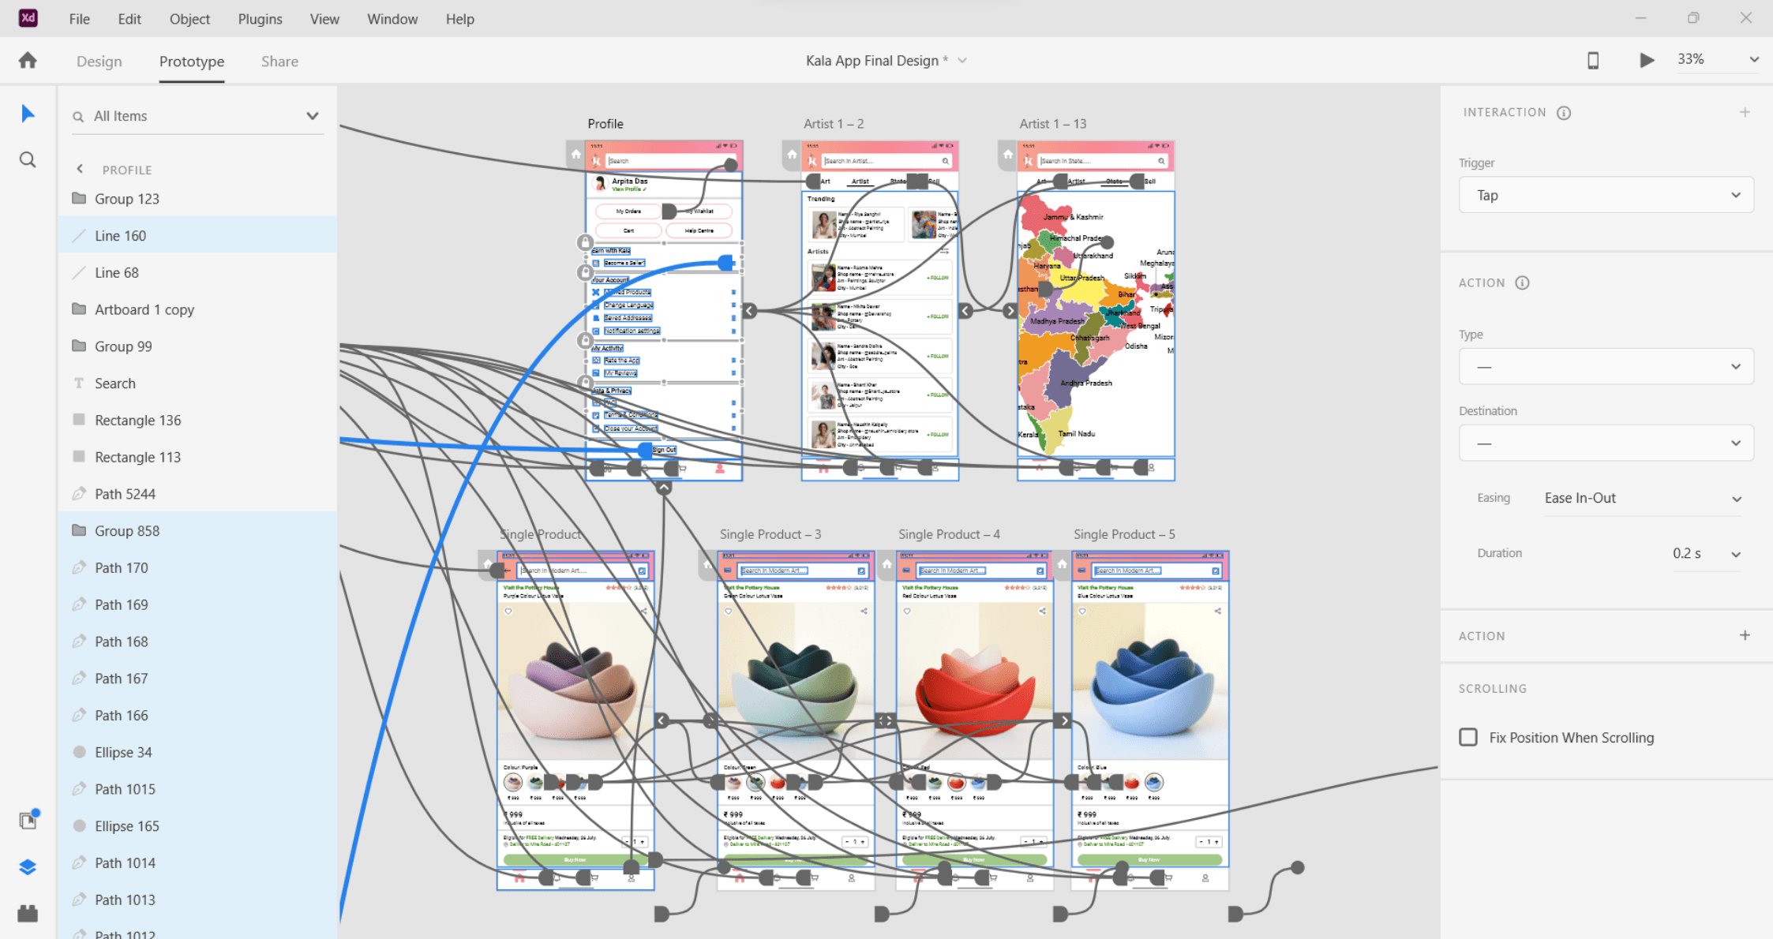Image resolution: width=1773 pixels, height=939 pixels.
Task: Activate the Zoom magnifier tool
Action: click(x=28, y=160)
